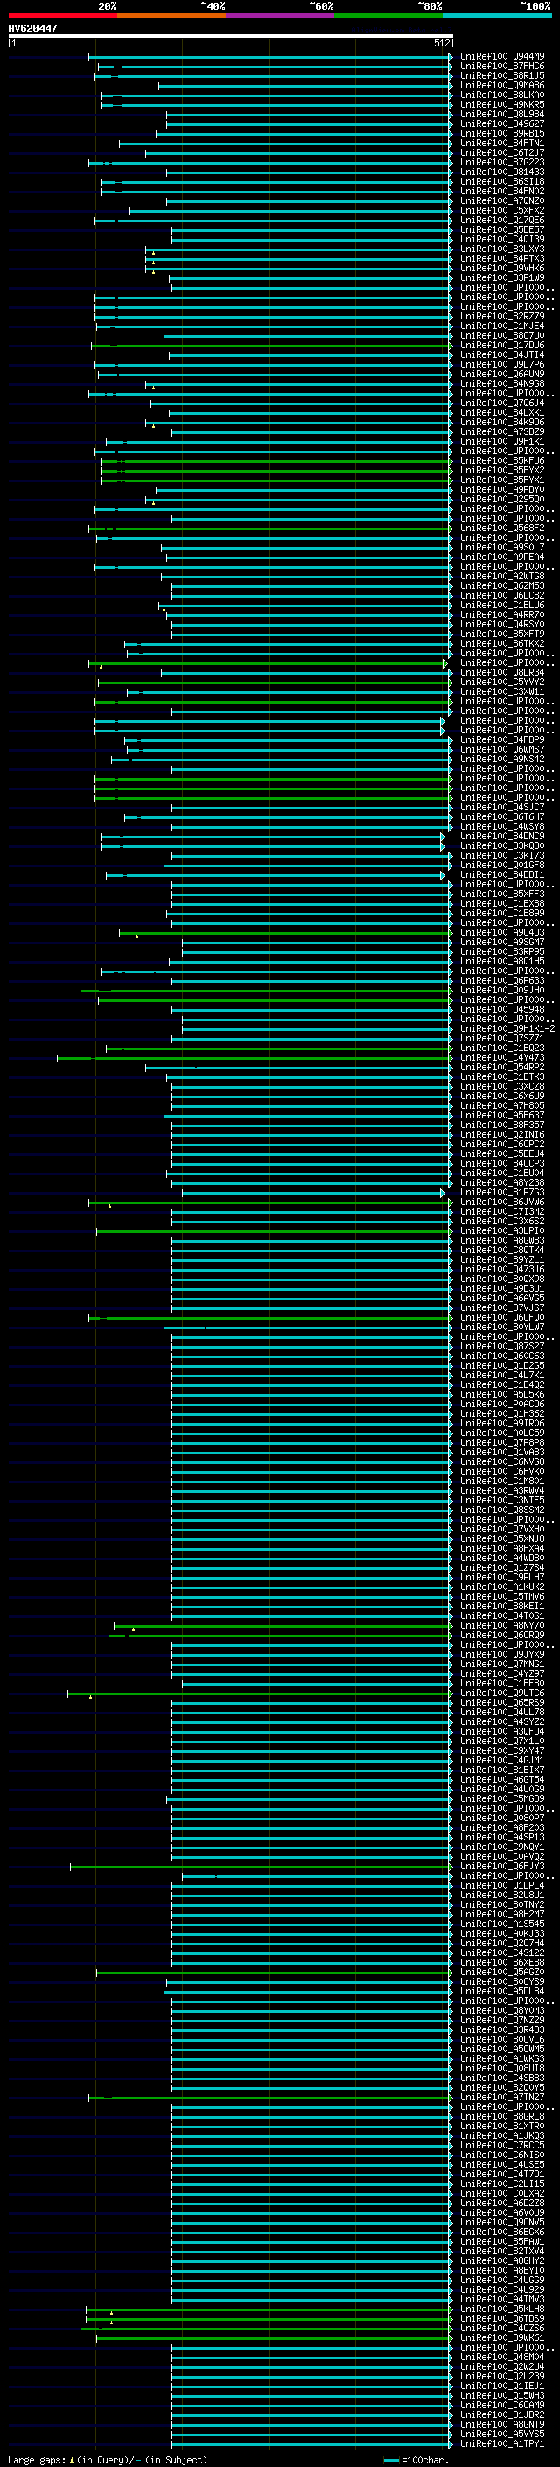The height and width of the screenshot is (2467, 560).
Task: Select label UniRef100_O49627
Action: 501,123
